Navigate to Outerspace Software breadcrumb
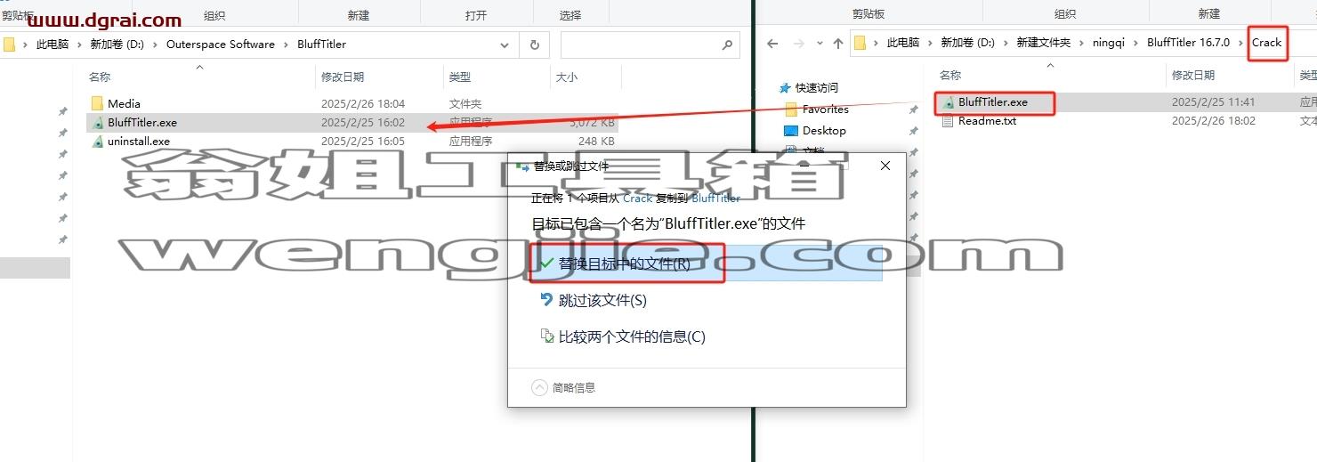The image size is (1317, 462). coord(221,44)
